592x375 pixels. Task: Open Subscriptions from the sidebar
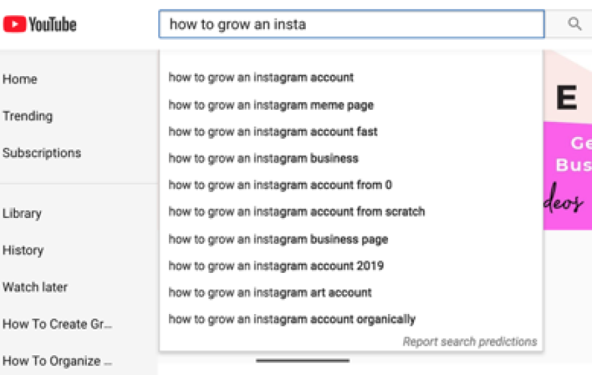click(x=42, y=153)
